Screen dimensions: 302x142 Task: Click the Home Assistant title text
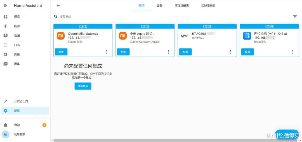pos(28,6)
